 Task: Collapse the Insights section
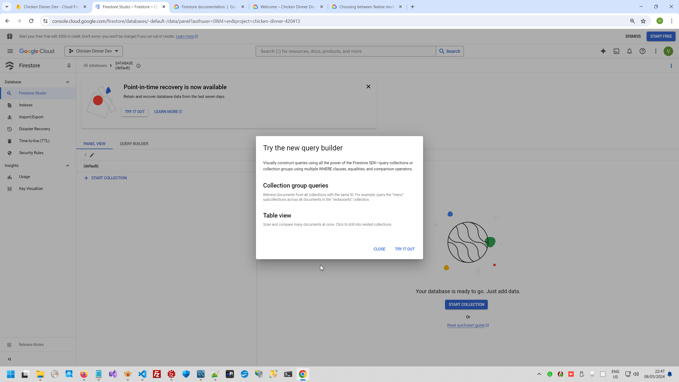point(68,166)
